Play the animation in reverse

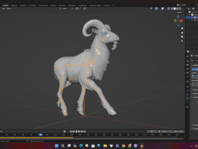click(76, 132)
